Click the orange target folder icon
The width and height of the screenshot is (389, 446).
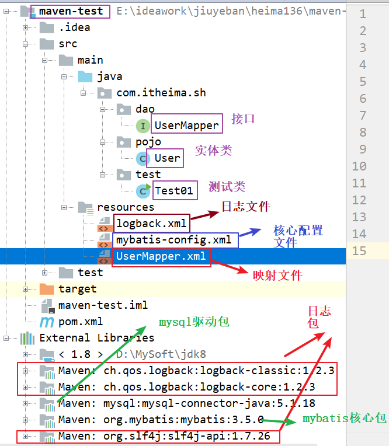[46, 289]
